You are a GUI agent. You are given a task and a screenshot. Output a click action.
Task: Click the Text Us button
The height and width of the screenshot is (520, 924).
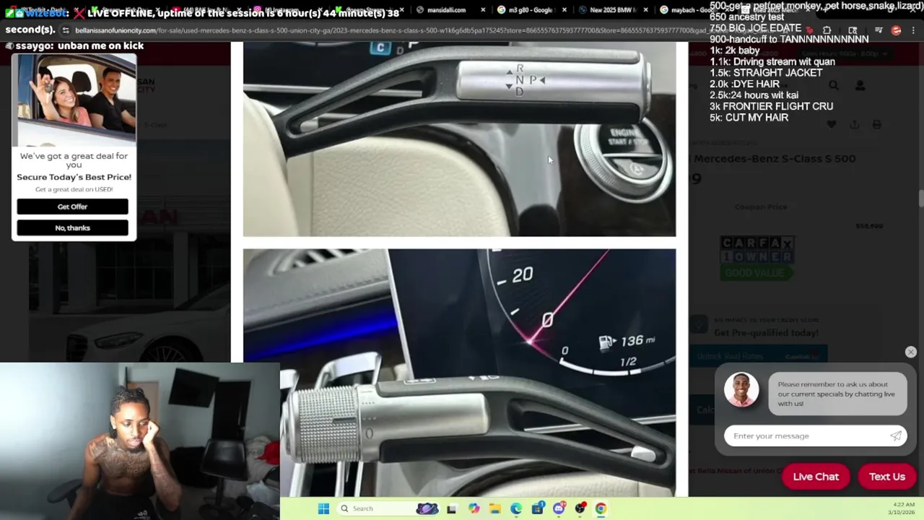click(887, 477)
